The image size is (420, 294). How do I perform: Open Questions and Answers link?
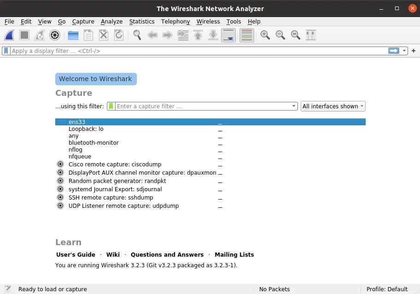point(167,255)
